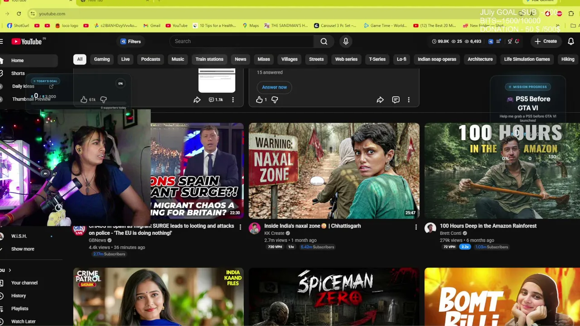The image size is (580, 326).
Task: Open History in the sidebar
Action: [29, 296]
